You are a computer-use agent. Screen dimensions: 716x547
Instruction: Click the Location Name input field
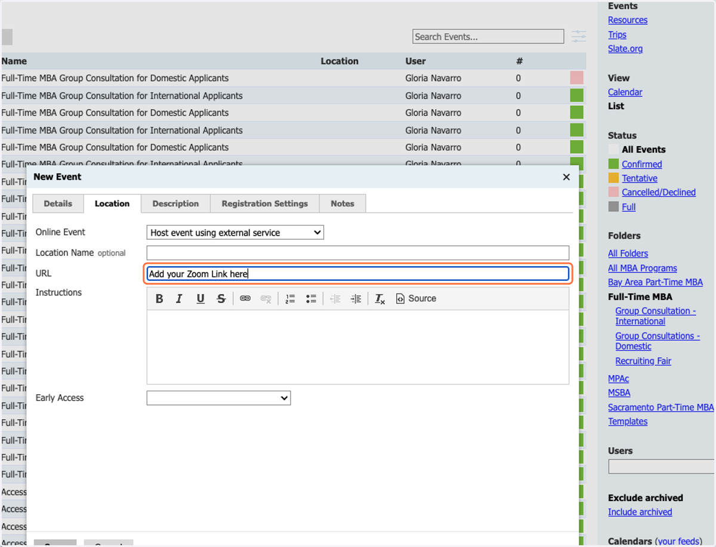coord(358,253)
